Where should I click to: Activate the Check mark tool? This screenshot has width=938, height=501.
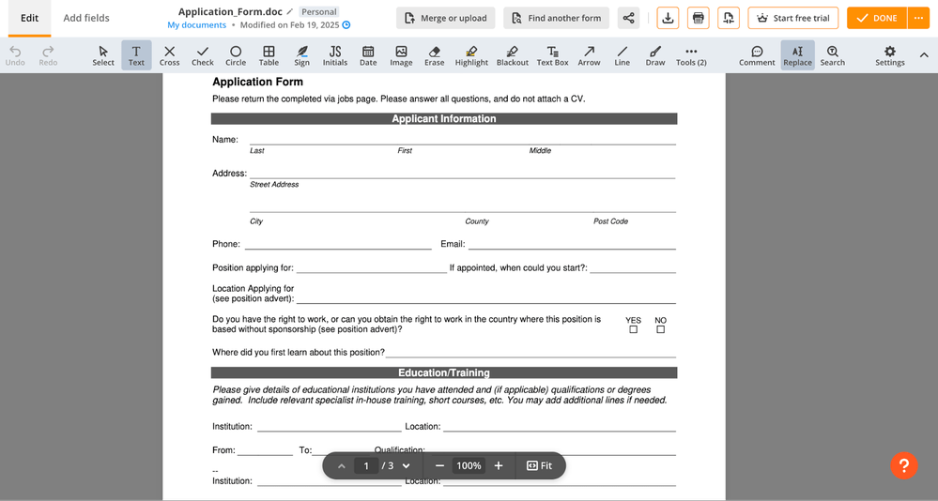click(x=203, y=55)
